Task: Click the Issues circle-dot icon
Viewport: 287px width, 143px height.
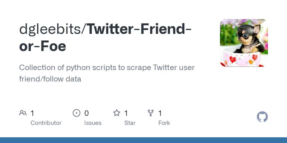Action: tap(76, 113)
